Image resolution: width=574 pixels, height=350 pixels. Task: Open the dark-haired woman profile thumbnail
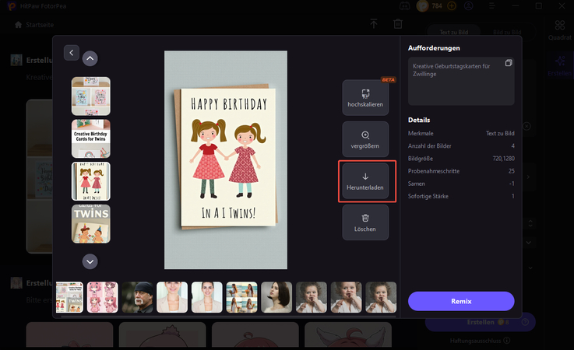(276, 297)
